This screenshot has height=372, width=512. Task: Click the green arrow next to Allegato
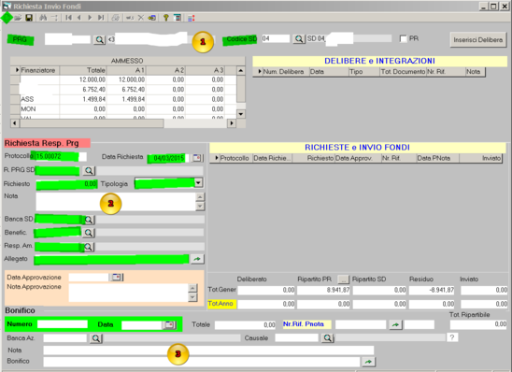(x=197, y=259)
